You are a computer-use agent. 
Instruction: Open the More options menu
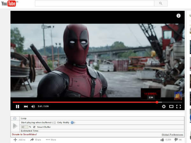point(51,140)
